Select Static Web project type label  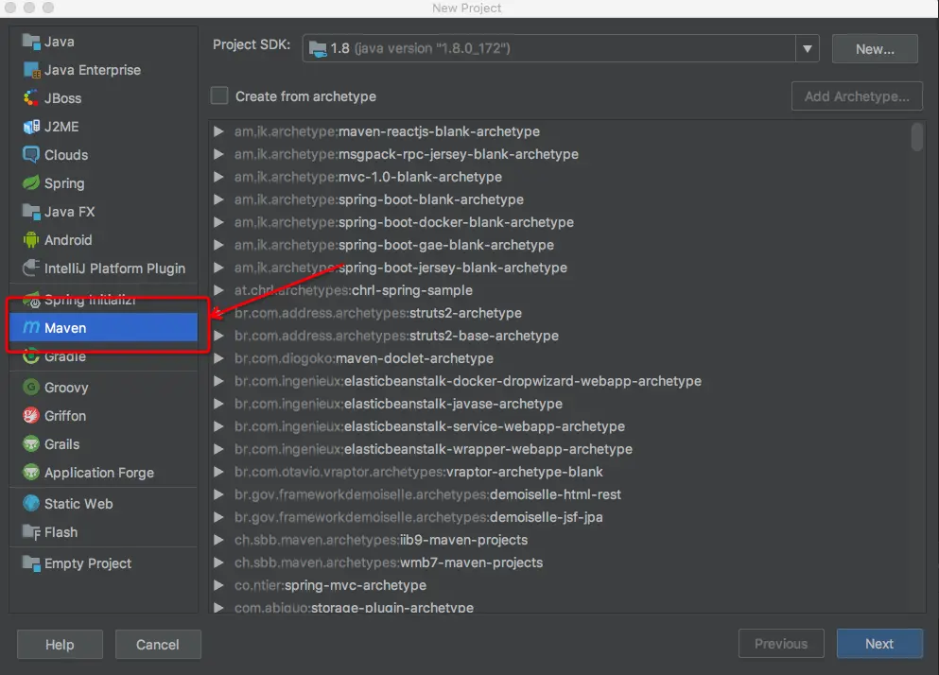[78, 504]
